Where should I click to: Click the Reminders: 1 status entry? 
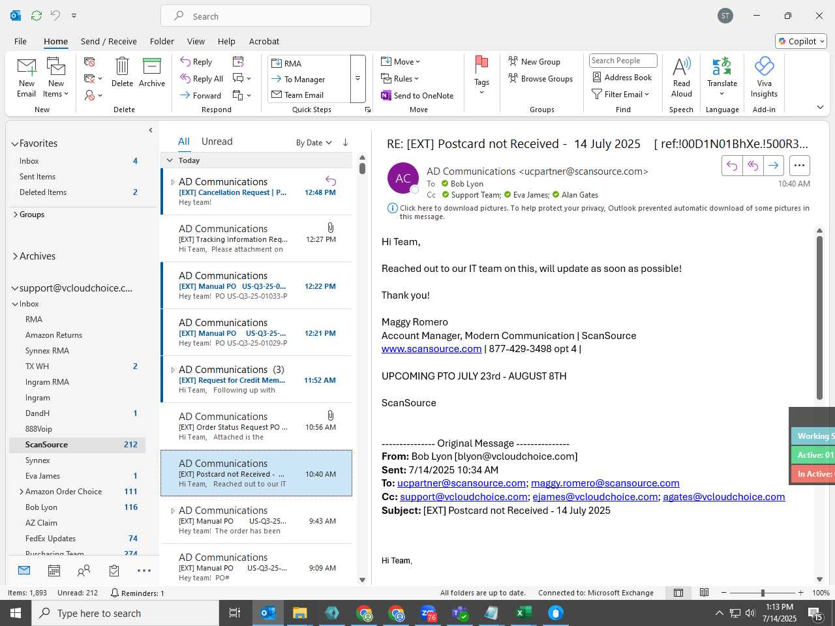coord(137,593)
